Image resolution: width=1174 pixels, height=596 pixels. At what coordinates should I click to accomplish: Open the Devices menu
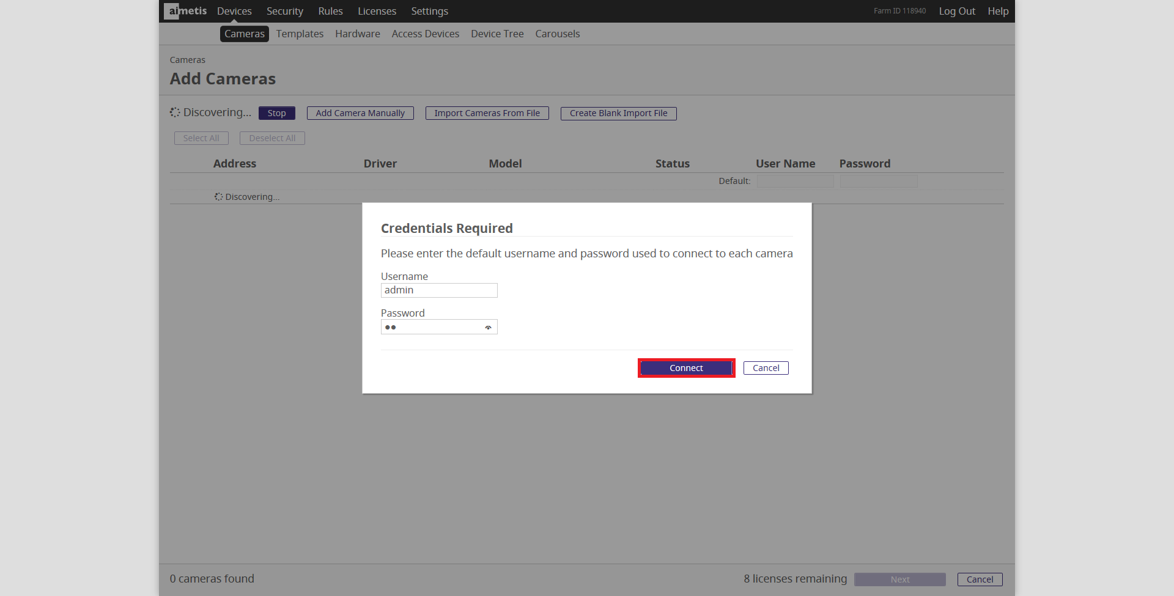click(x=234, y=11)
